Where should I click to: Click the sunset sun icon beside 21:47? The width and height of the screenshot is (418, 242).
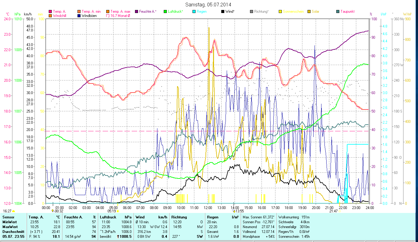340,211
